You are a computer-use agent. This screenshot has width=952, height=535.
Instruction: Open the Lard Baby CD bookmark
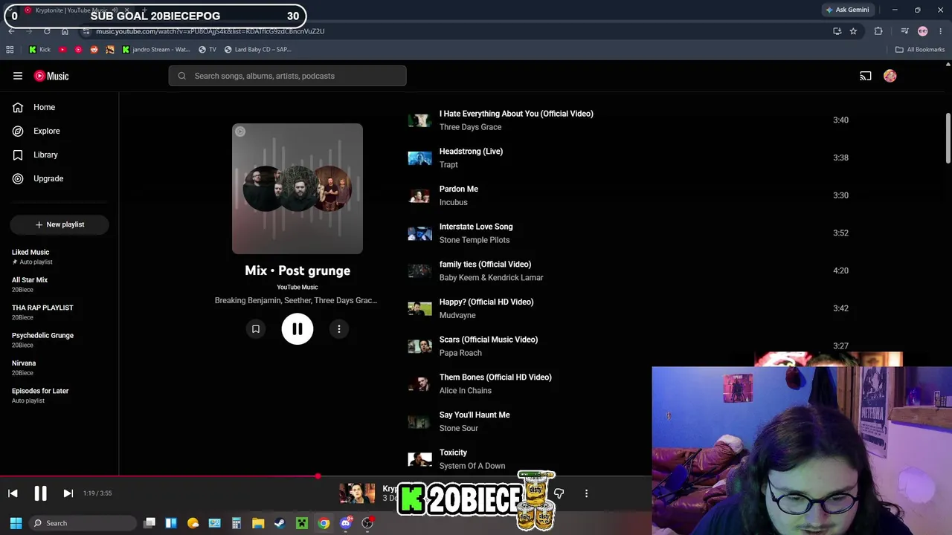click(257, 50)
